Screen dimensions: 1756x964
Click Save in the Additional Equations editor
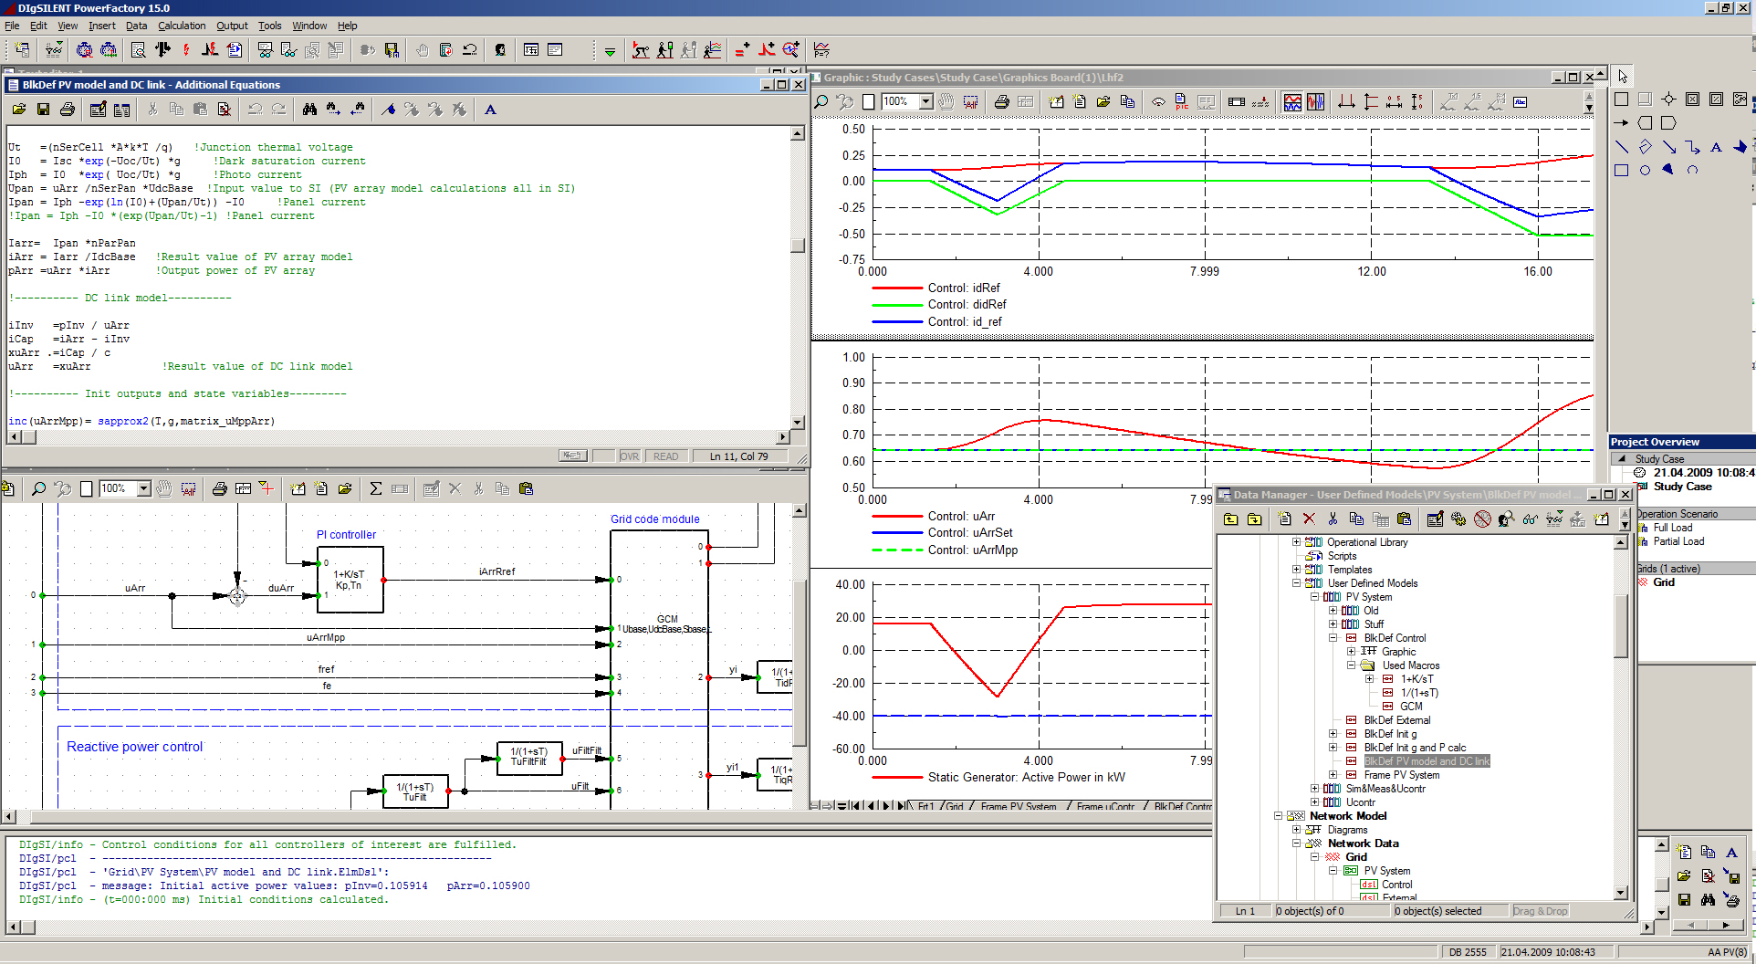(x=43, y=110)
